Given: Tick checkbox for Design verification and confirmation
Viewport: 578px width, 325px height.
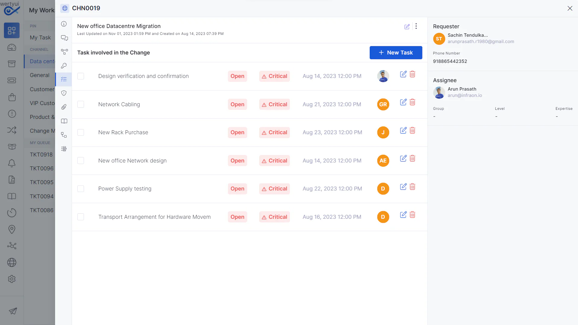Looking at the screenshot, I should pyautogui.click(x=81, y=76).
